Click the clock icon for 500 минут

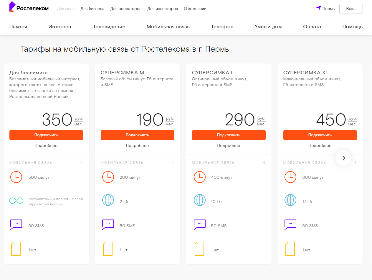16,177
